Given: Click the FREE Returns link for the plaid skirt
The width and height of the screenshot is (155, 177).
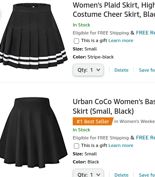Looking at the screenshot, I should coord(145,33).
